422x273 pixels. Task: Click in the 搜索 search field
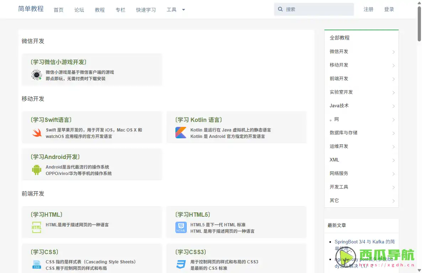click(x=314, y=9)
